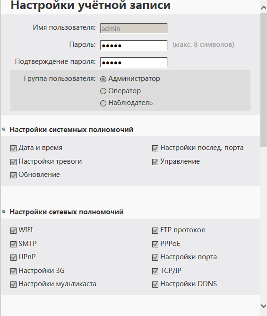Click the Пароль input field
This screenshot has height=316, width=267.
(x=134, y=45)
